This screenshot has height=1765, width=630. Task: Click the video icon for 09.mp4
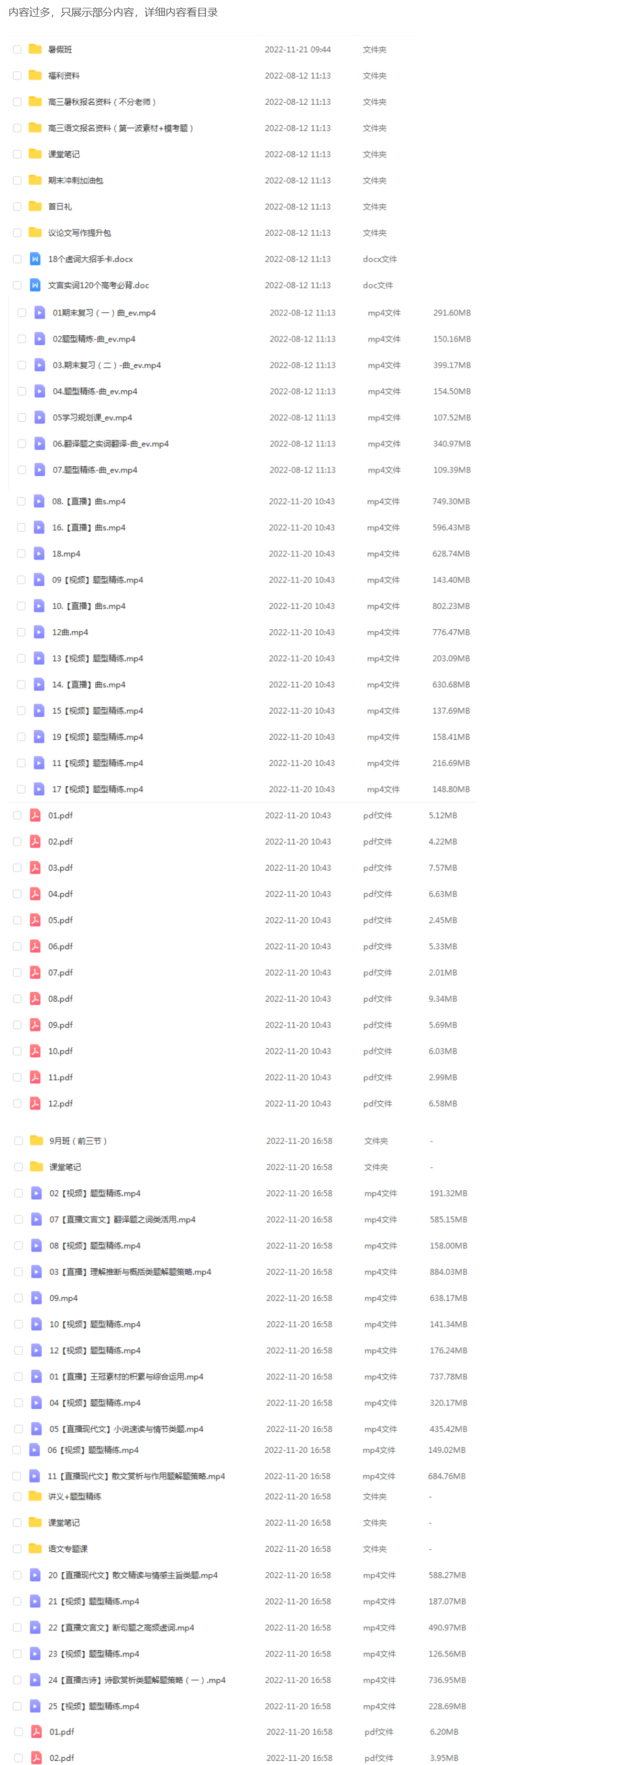click(x=36, y=1298)
